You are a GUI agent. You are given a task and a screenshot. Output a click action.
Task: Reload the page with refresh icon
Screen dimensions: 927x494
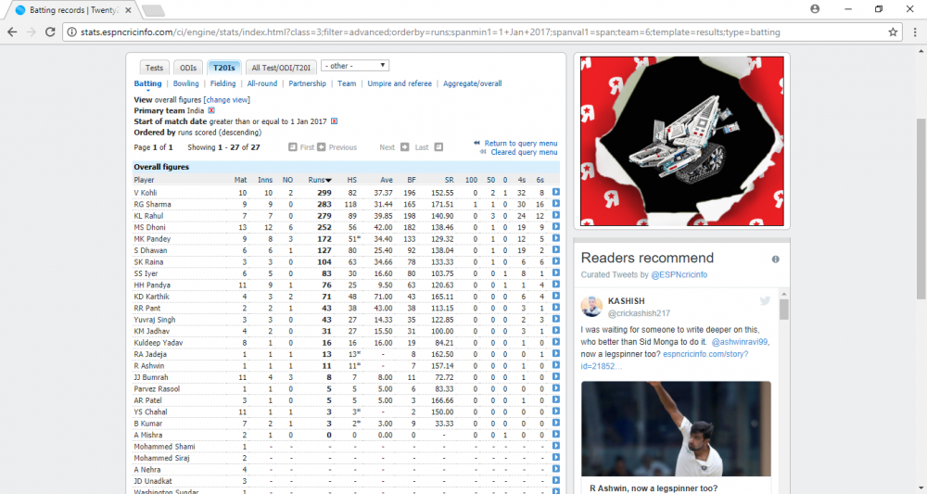50,32
